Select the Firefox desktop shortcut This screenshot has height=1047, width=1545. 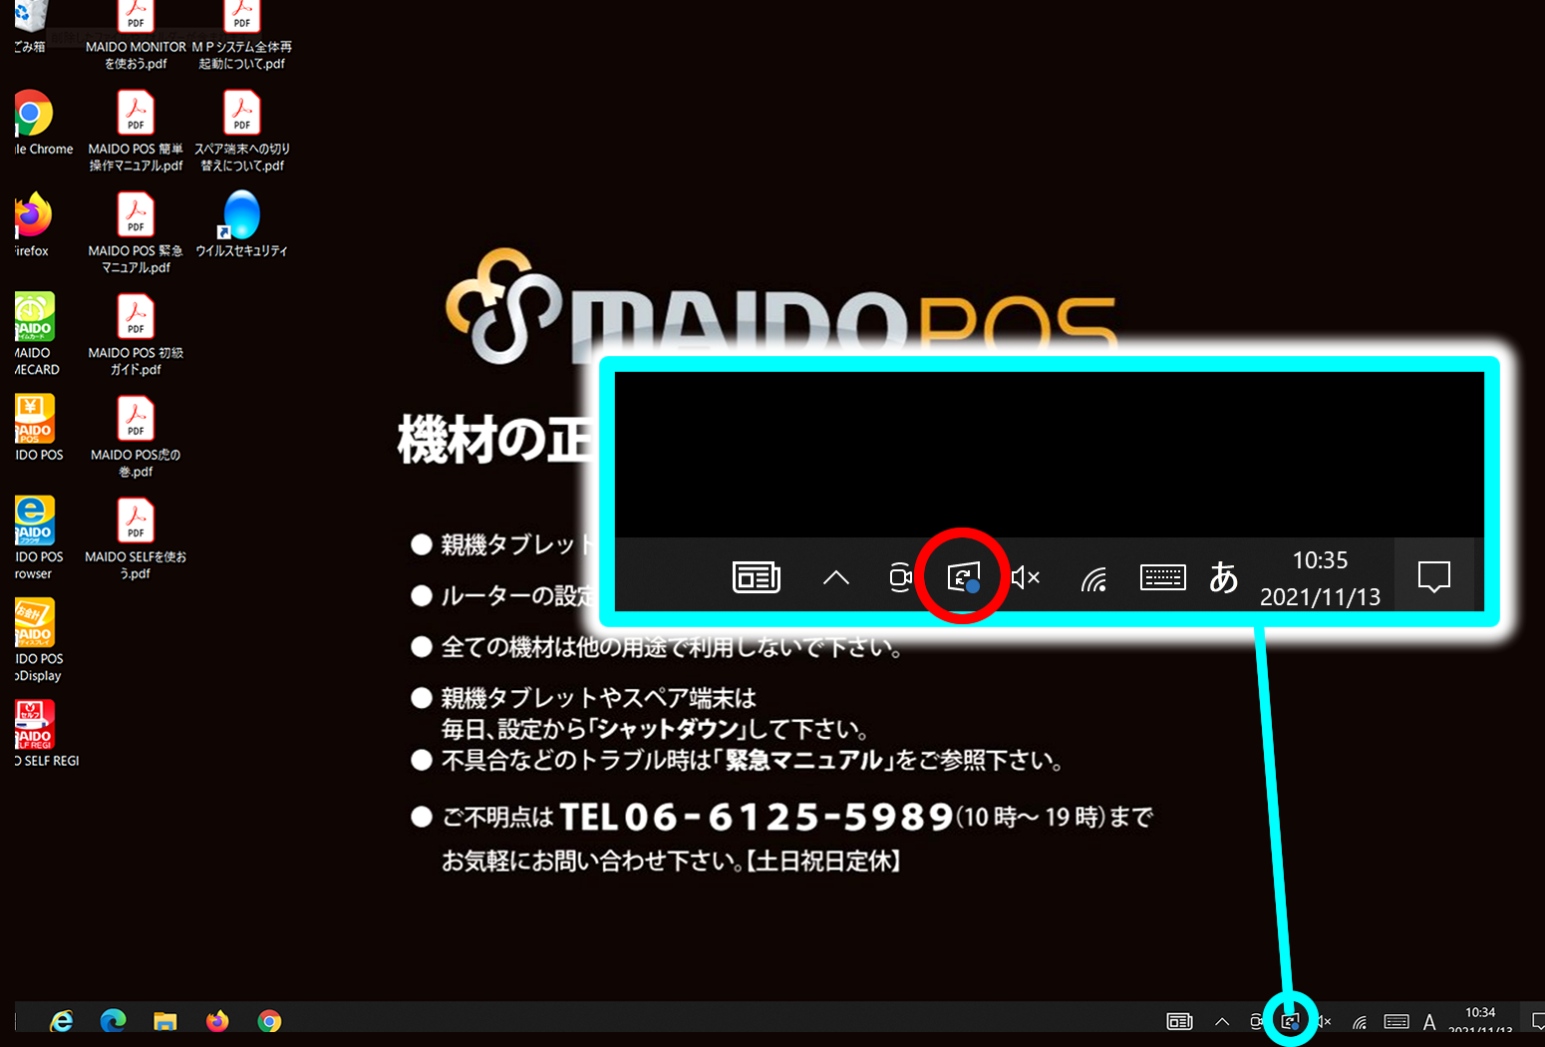(32, 225)
